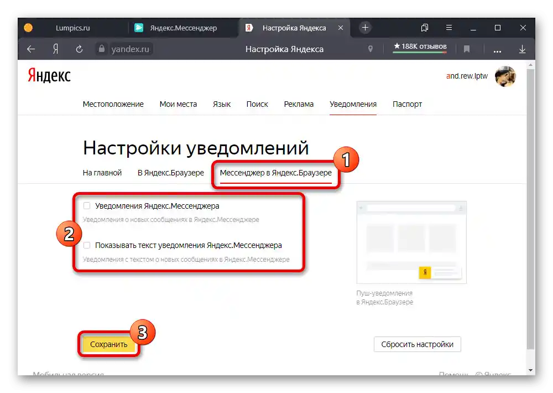
Task: Select the На главной notifications subtab
Action: (102, 173)
